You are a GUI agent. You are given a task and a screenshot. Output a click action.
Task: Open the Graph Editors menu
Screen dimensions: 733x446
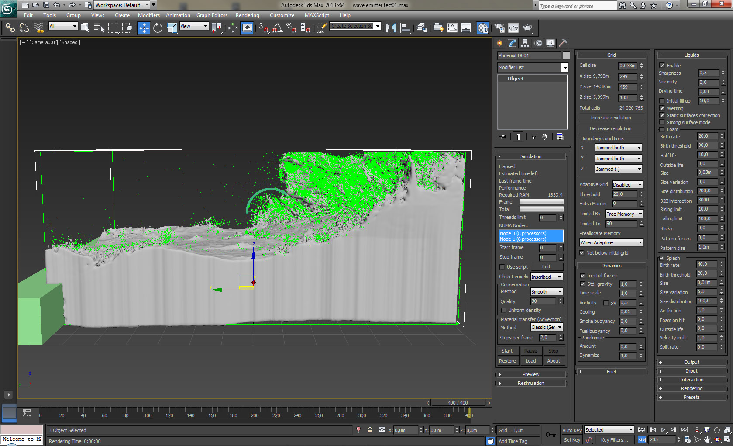212,15
